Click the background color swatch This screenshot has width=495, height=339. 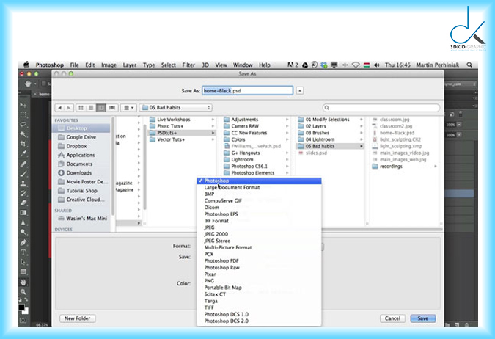click(x=26, y=311)
